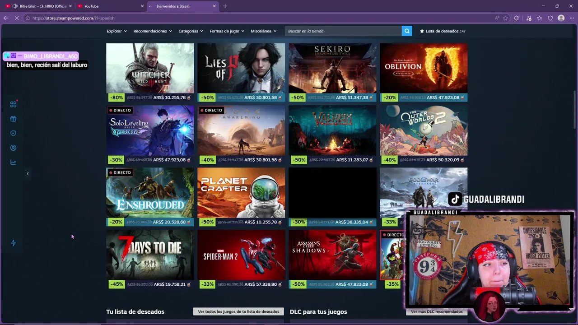Image resolution: width=578 pixels, height=325 pixels.
Task: Add this page to favorites
Action: [x=505, y=18]
